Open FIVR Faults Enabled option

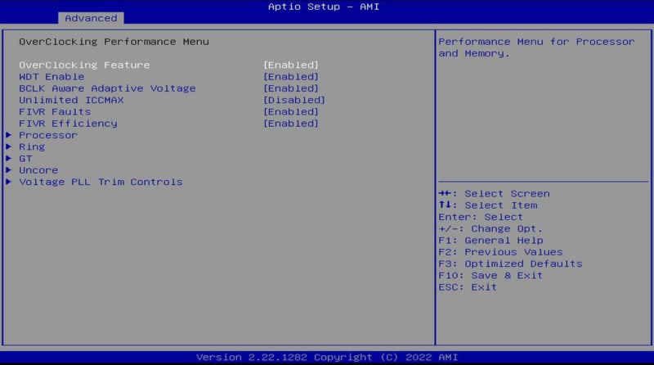(x=290, y=112)
